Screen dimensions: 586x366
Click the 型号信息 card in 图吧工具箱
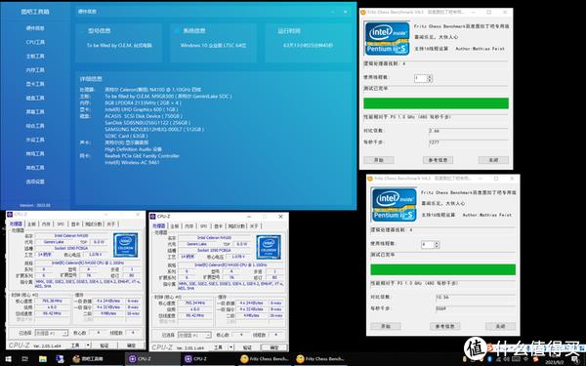pos(118,43)
